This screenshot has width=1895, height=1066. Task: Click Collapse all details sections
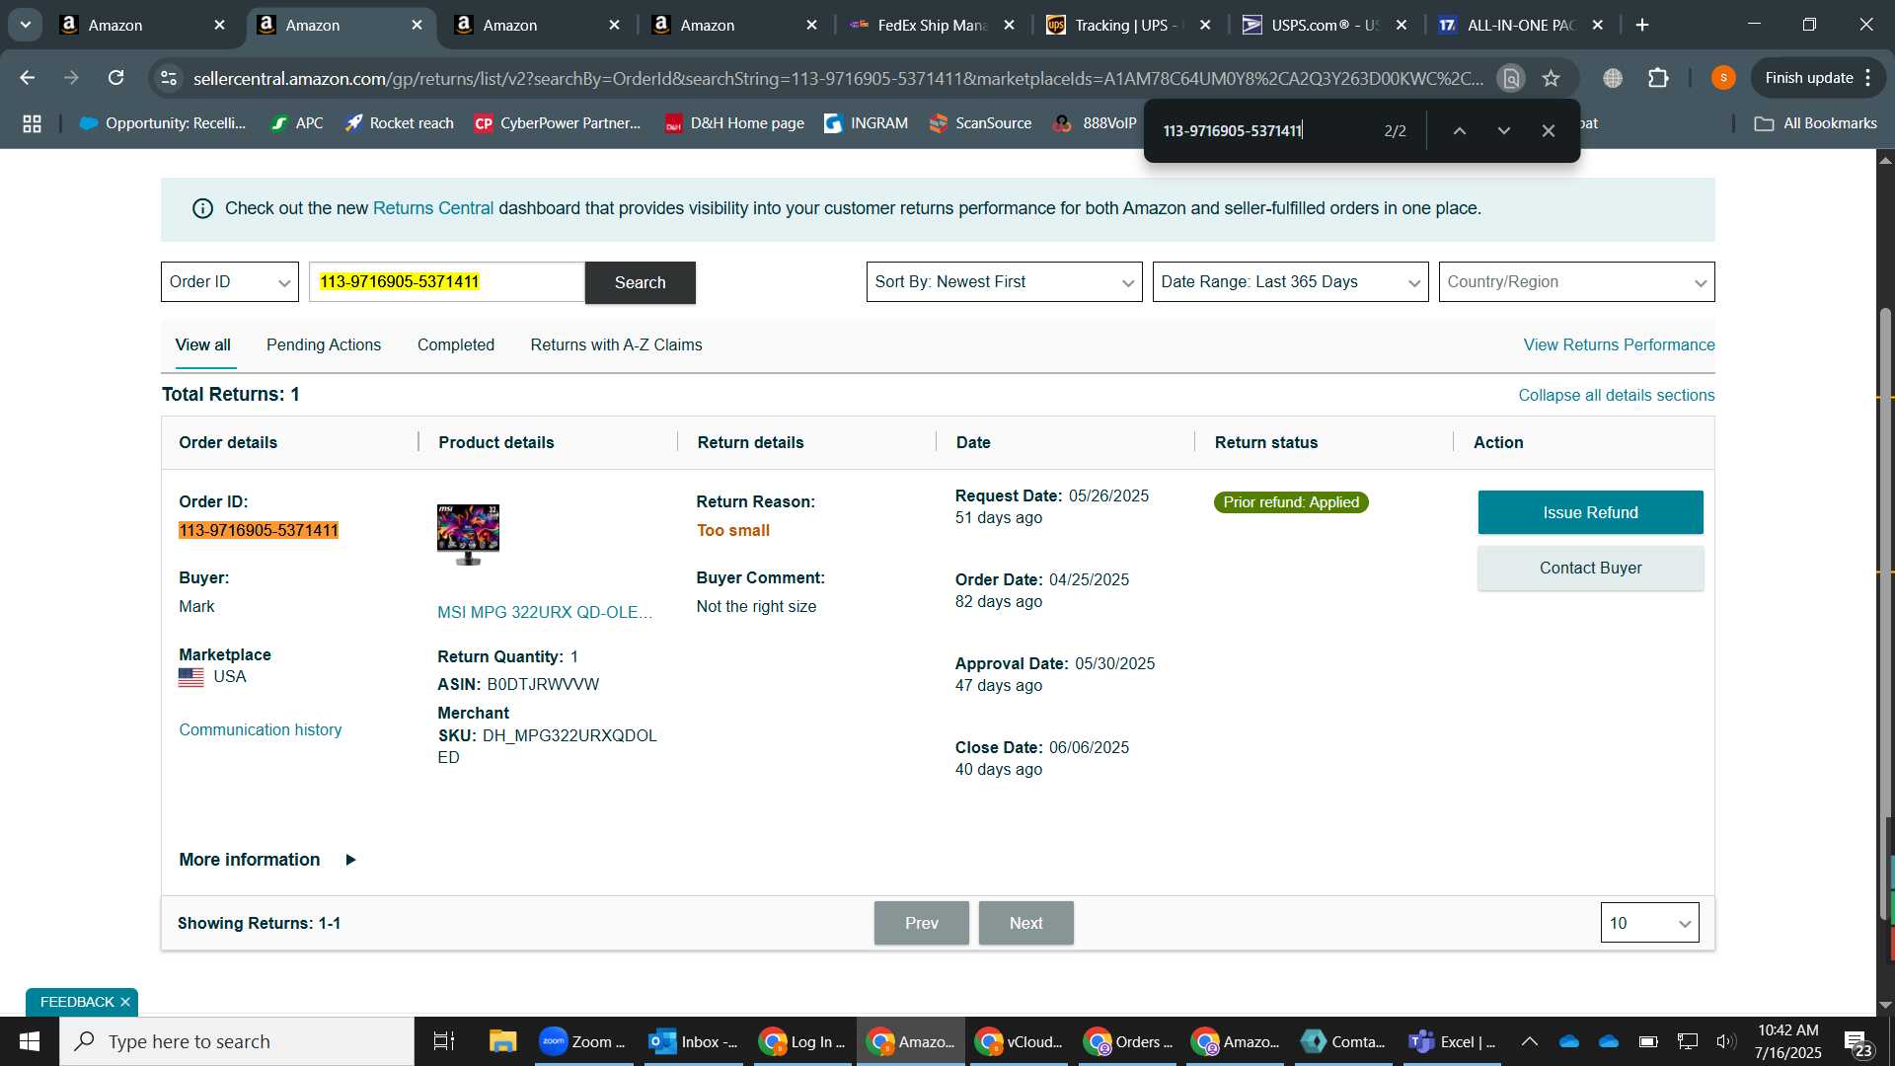coord(1616,395)
